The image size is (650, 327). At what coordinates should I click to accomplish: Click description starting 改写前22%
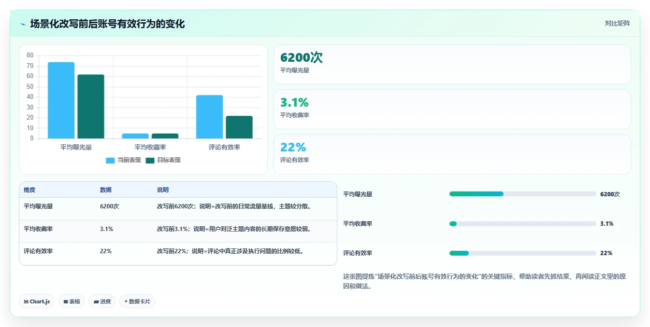point(231,251)
